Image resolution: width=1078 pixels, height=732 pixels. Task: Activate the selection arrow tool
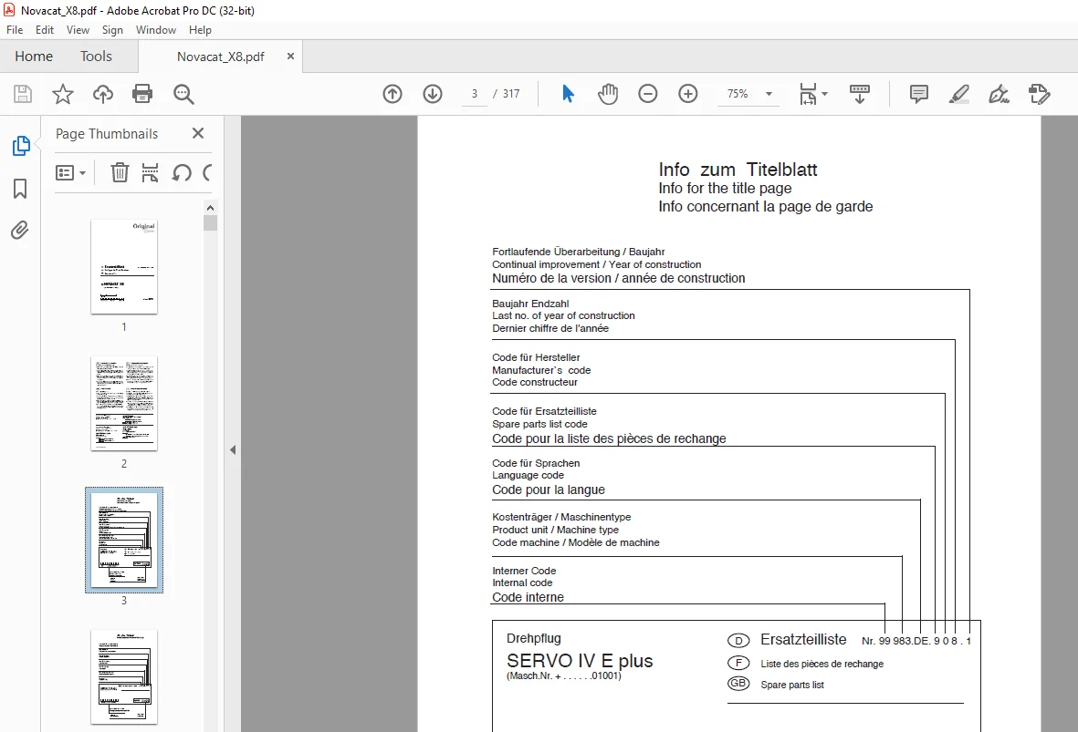(x=568, y=94)
